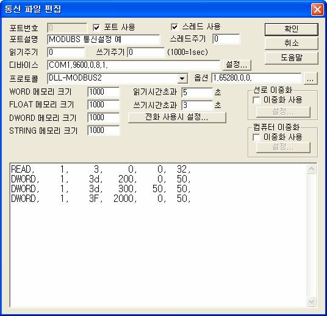327x316 pixels.
Task: Toggle the 포트 사용 checkbox
Action: (96, 27)
